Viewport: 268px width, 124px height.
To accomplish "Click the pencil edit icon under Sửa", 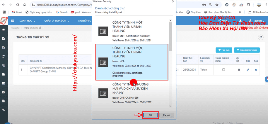I will [248, 70].
